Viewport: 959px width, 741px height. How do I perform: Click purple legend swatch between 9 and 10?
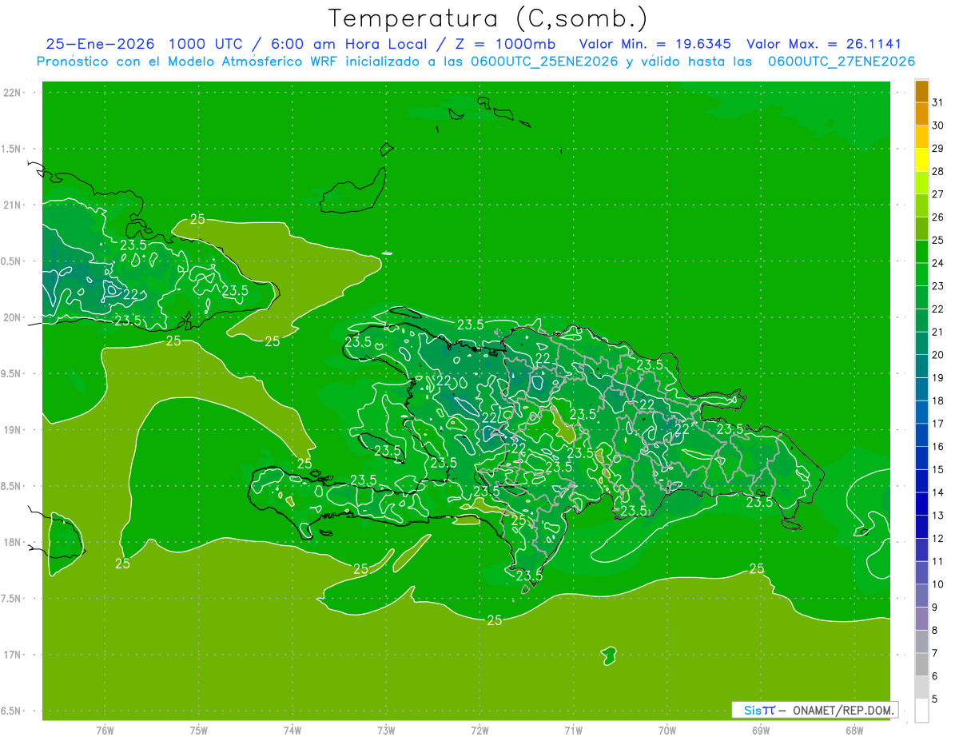click(x=921, y=596)
